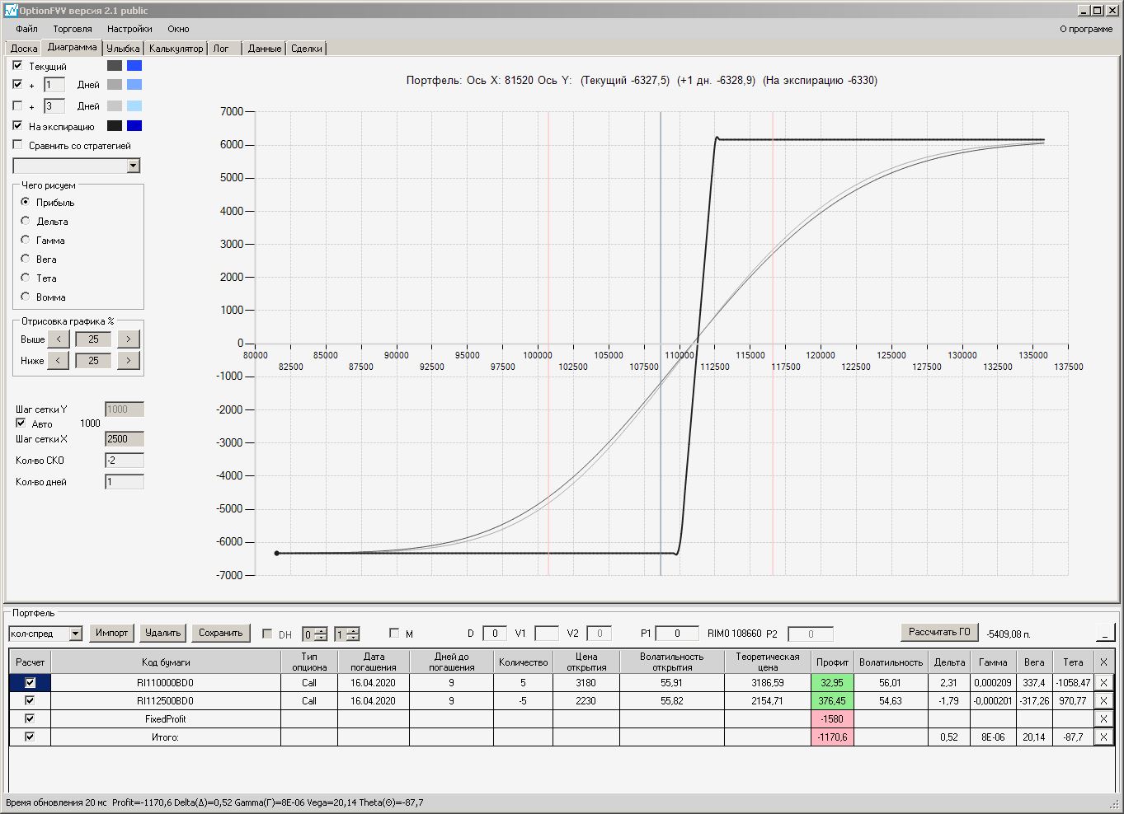Open the О программе menu item
This screenshot has height=814, width=1124.
(1086, 29)
